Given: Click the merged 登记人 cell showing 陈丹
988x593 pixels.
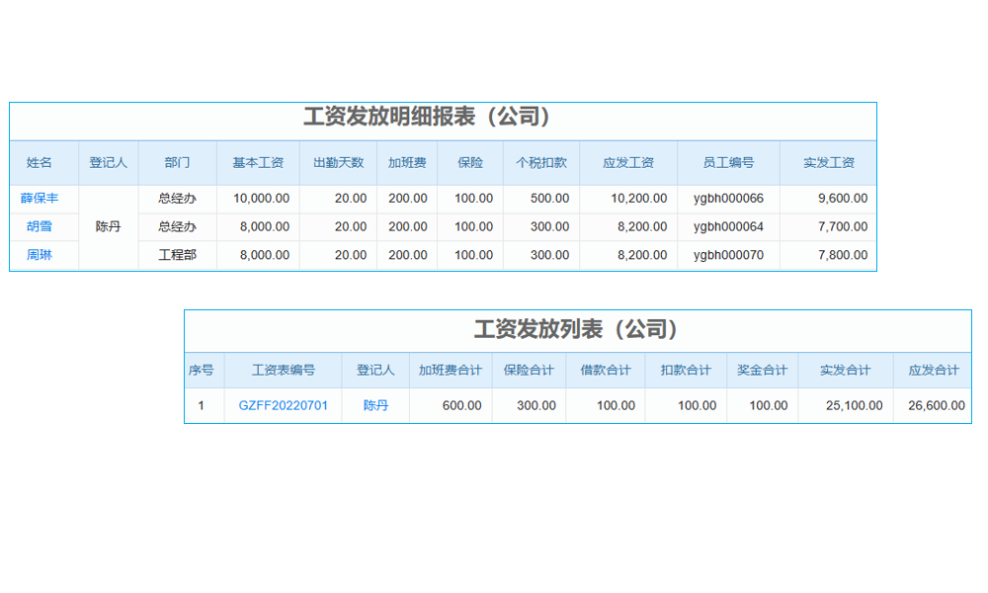Looking at the screenshot, I should 109,226.
